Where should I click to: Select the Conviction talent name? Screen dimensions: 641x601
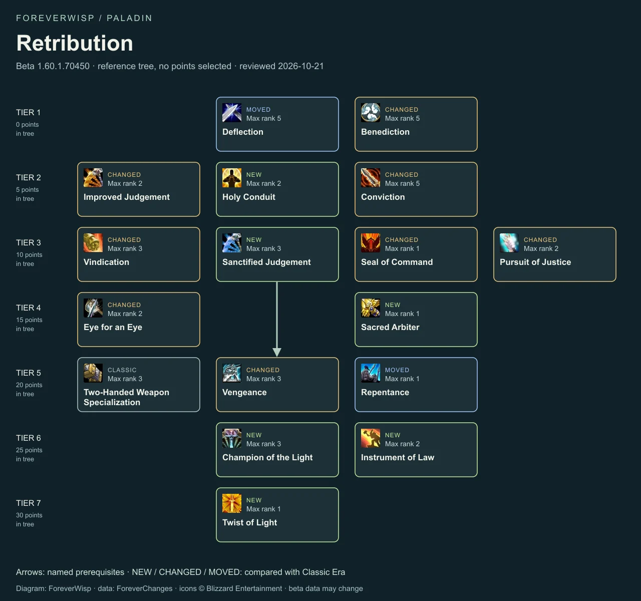pyautogui.click(x=383, y=197)
